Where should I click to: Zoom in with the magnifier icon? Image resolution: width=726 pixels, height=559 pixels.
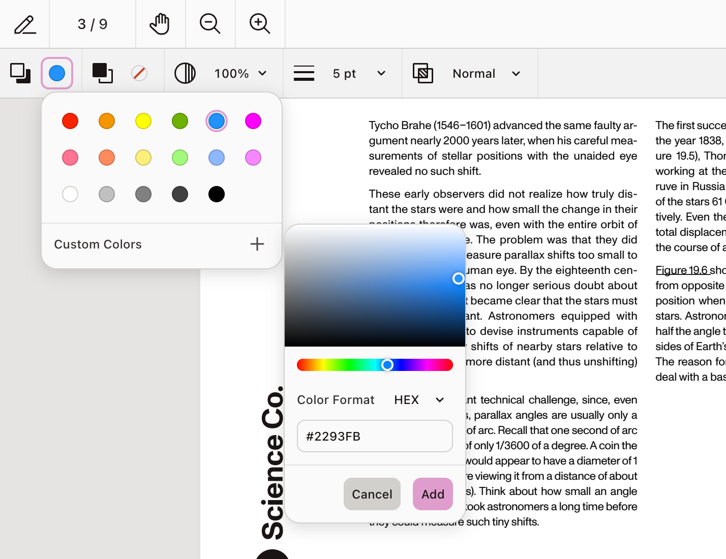(x=260, y=23)
